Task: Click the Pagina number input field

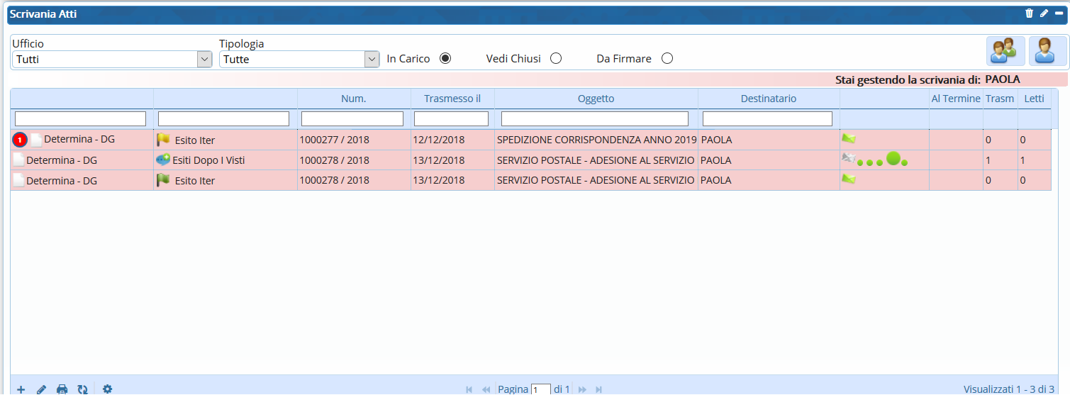Action: pyautogui.click(x=541, y=389)
